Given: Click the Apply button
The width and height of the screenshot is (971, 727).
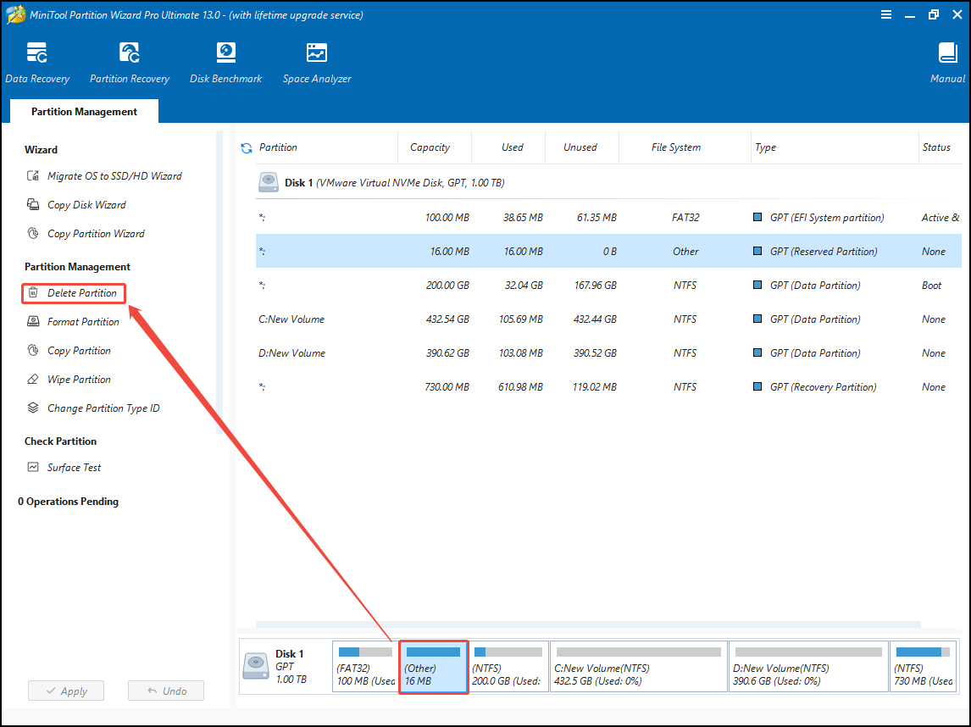Looking at the screenshot, I should 65,690.
